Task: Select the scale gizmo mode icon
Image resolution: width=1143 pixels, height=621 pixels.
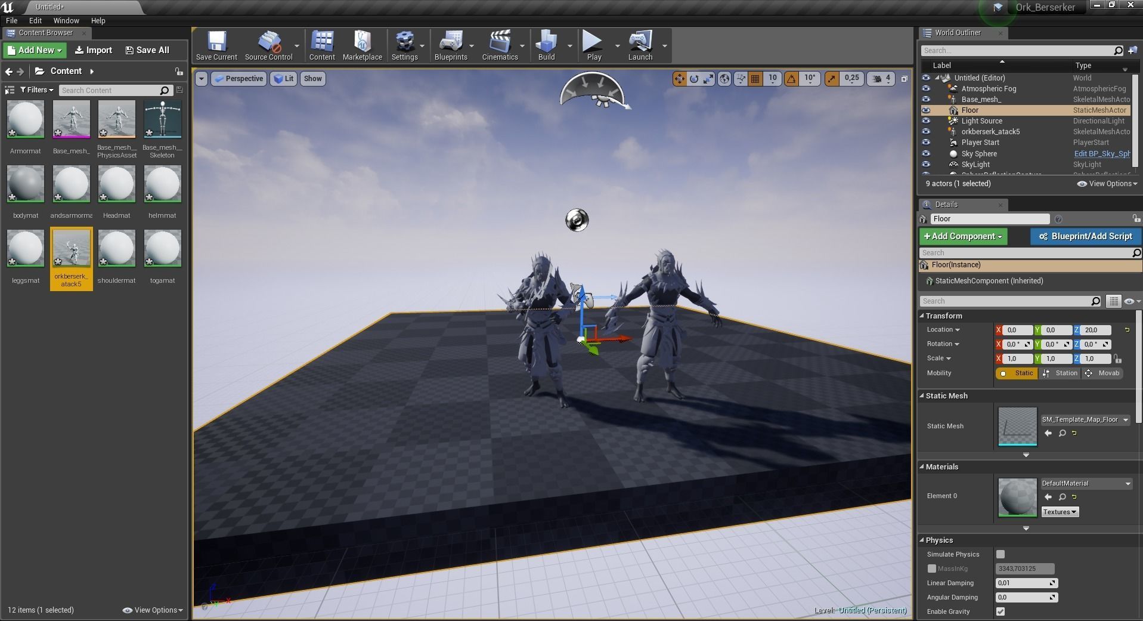Action: point(708,79)
